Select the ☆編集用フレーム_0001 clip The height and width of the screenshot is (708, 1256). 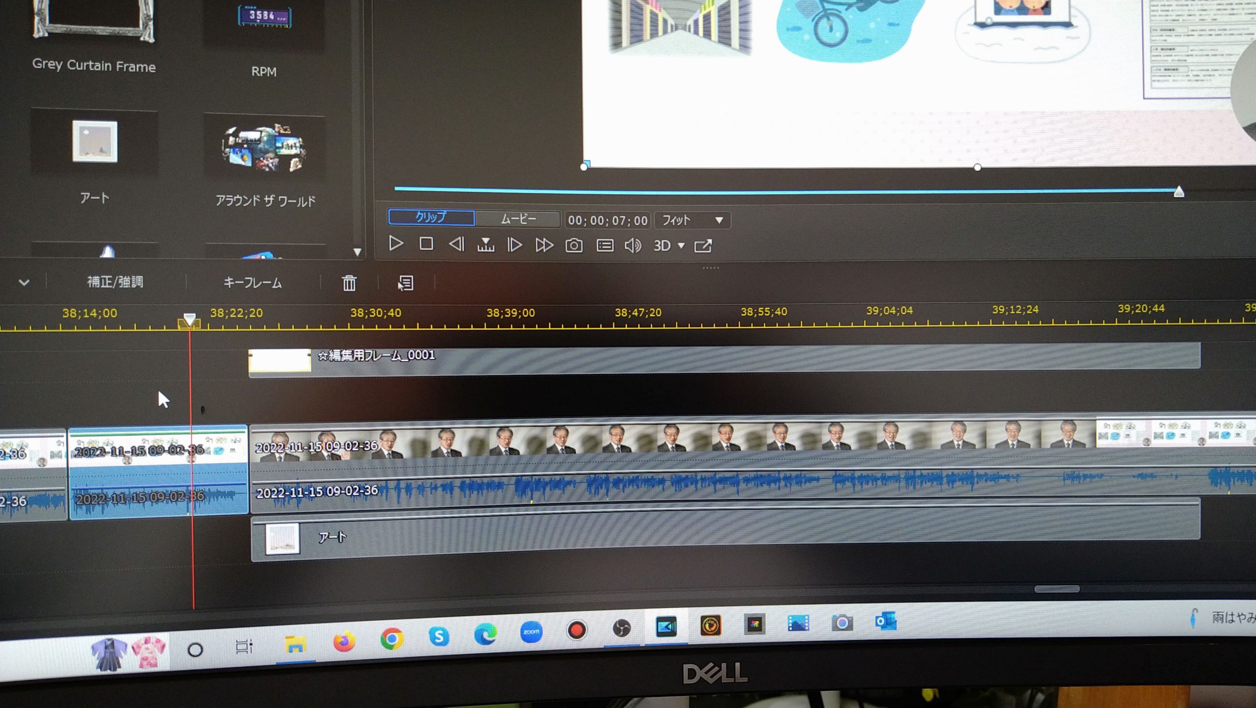(x=724, y=360)
